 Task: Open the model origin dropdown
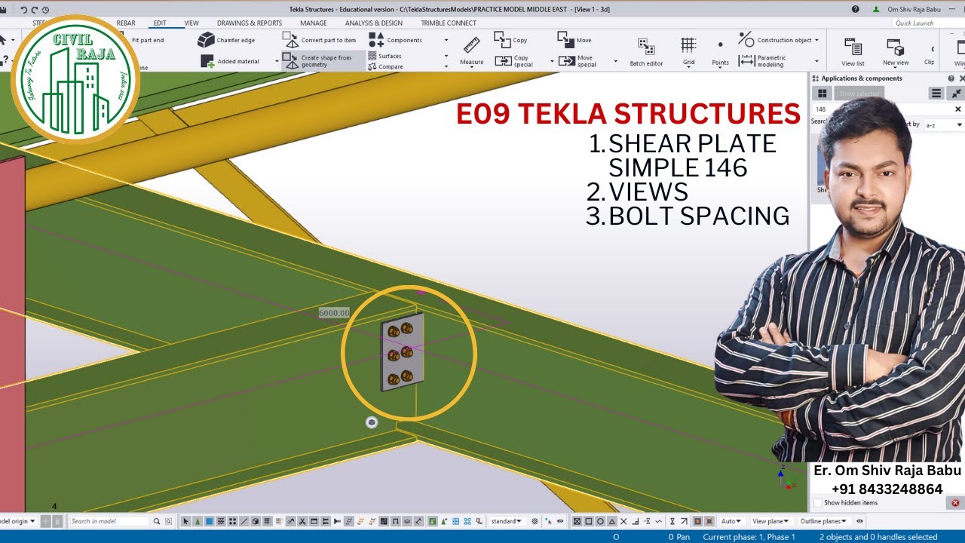click(18, 521)
